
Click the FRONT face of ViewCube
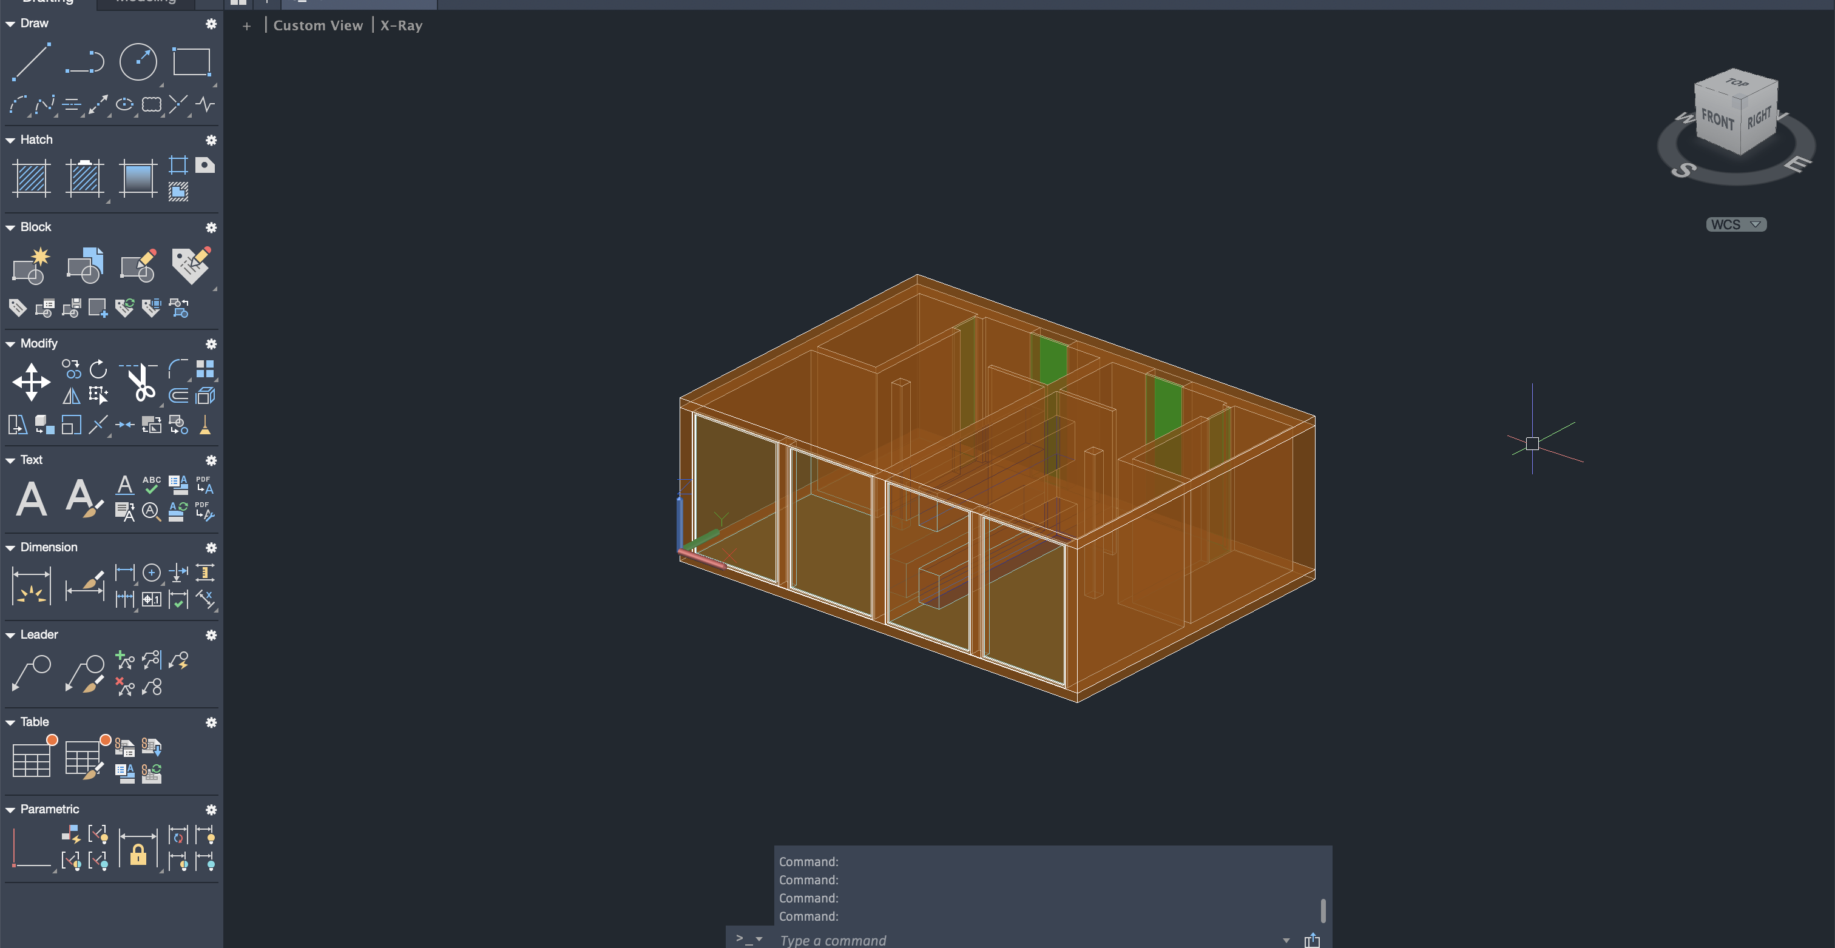tap(1717, 119)
